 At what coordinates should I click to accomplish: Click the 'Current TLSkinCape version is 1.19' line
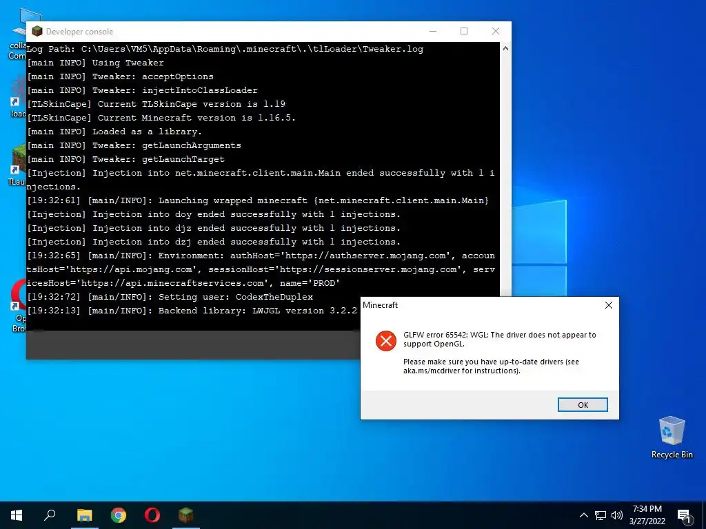tap(156, 104)
